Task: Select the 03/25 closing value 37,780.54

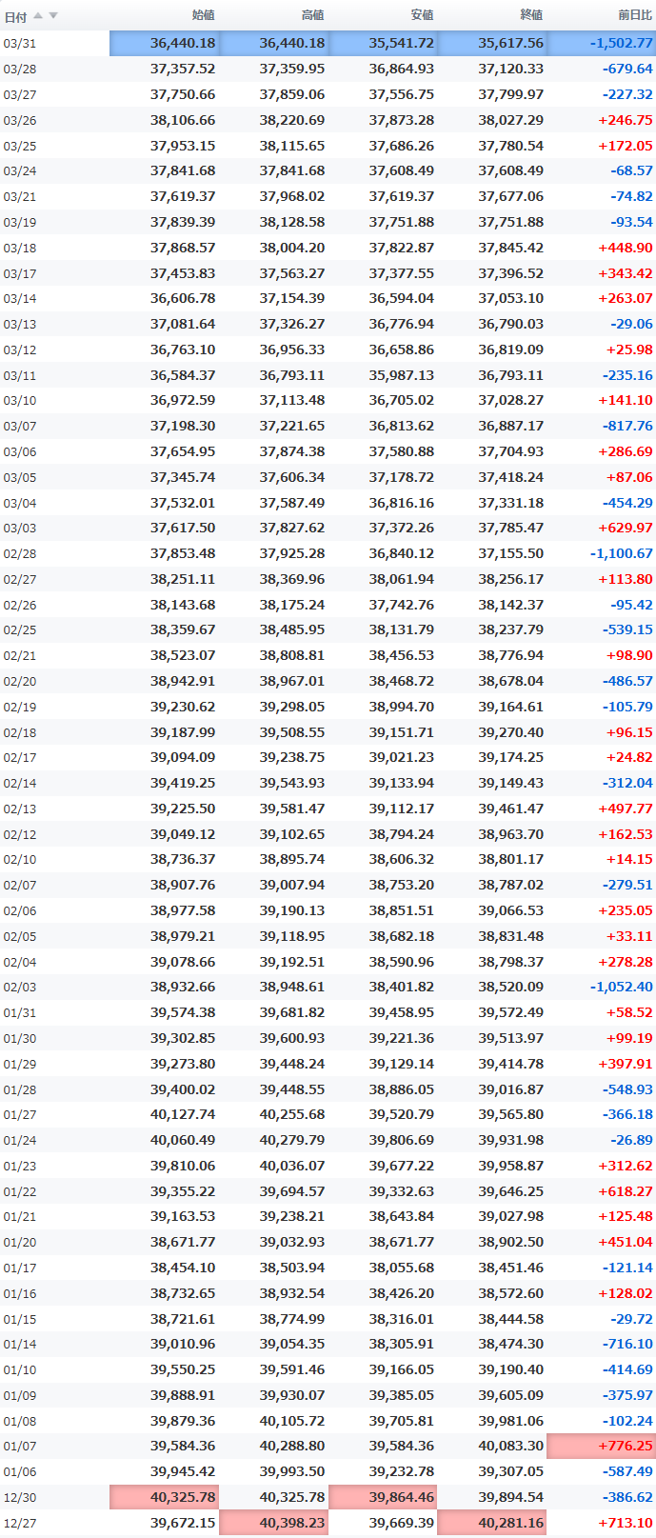Action: pos(511,146)
